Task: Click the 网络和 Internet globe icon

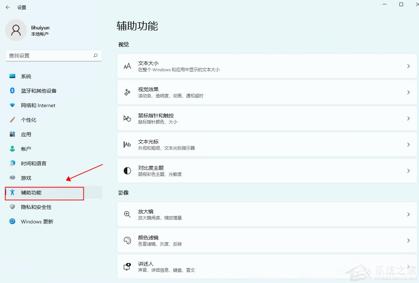Action: pyautogui.click(x=12, y=105)
